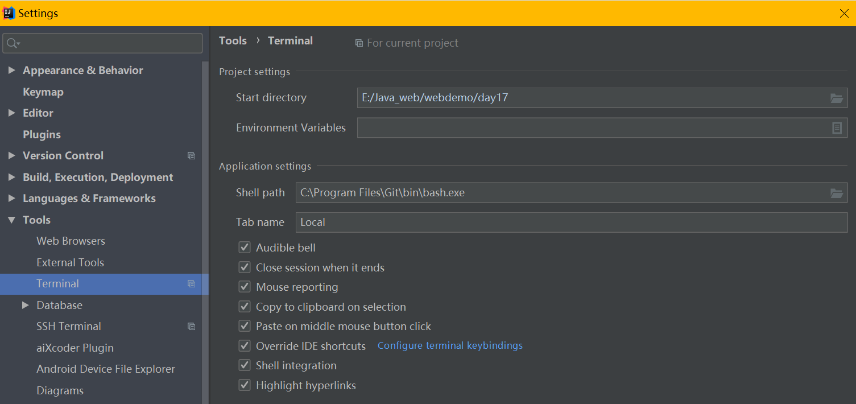This screenshot has height=404, width=856.
Task: Open the Tools breadcrumb in the header
Action: tap(233, 40)
